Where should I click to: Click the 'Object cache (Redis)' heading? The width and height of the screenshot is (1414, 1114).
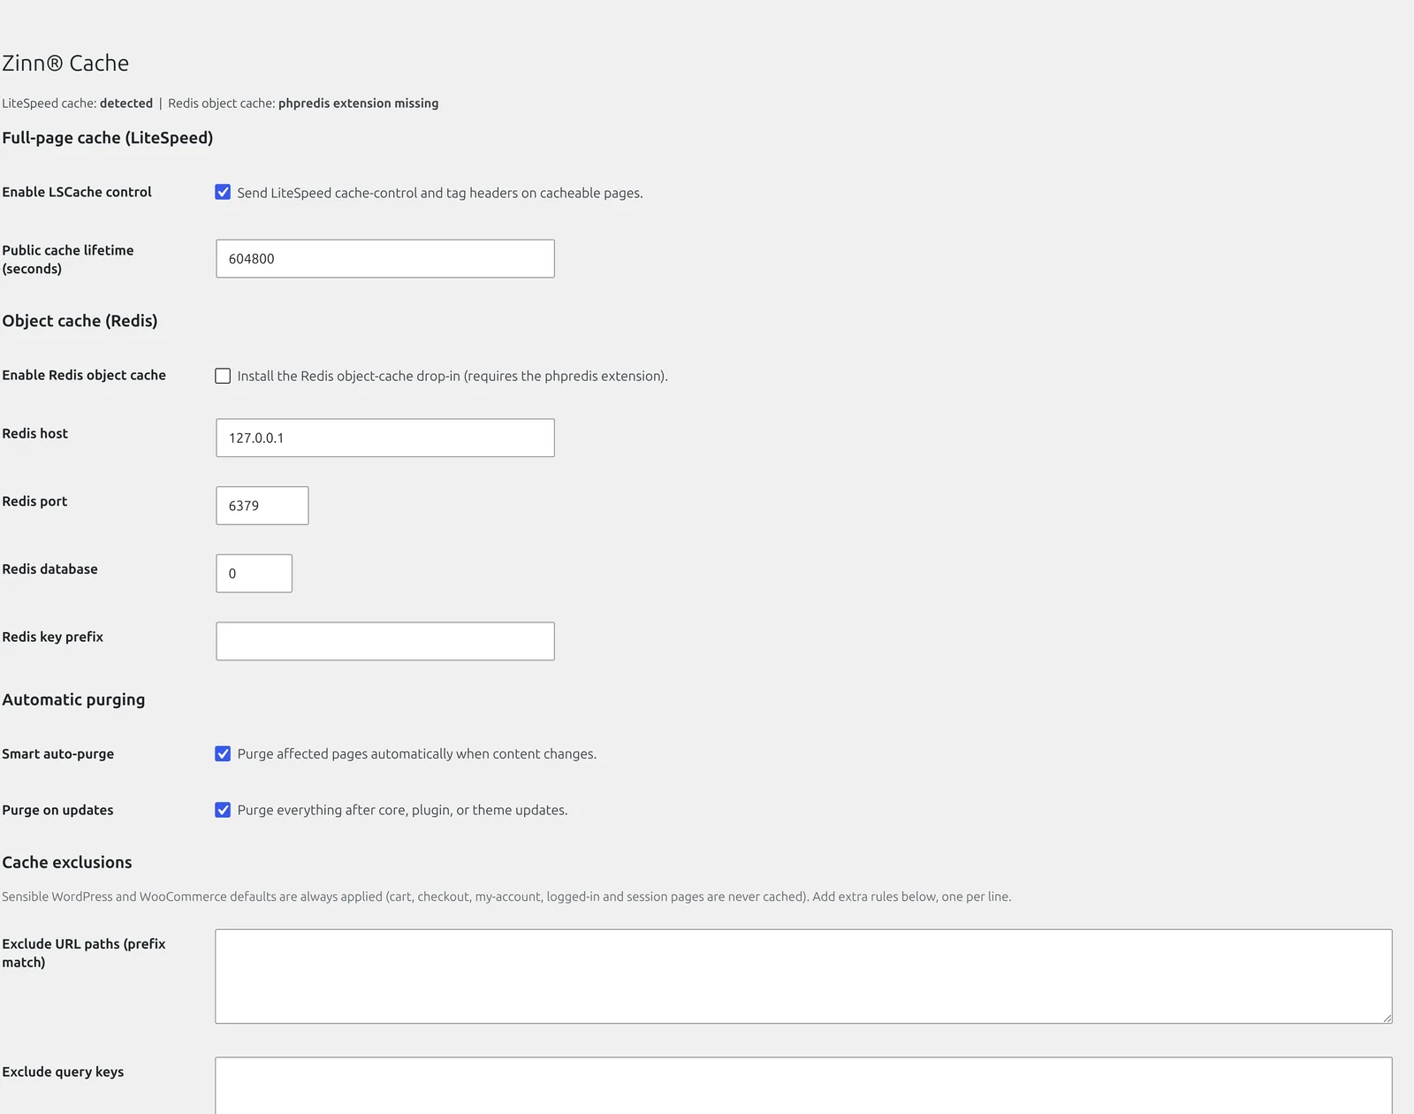[80, 321]
